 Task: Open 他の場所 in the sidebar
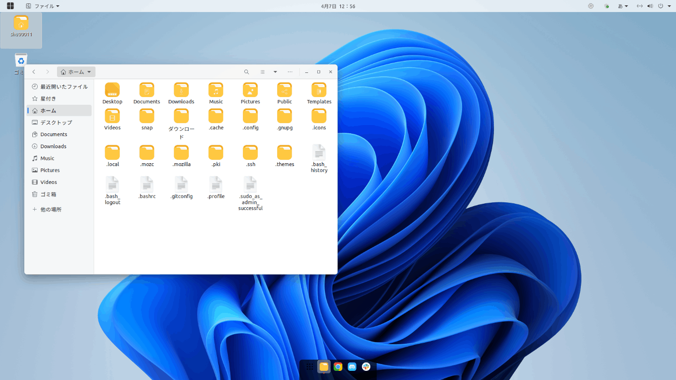click(59, 210)
